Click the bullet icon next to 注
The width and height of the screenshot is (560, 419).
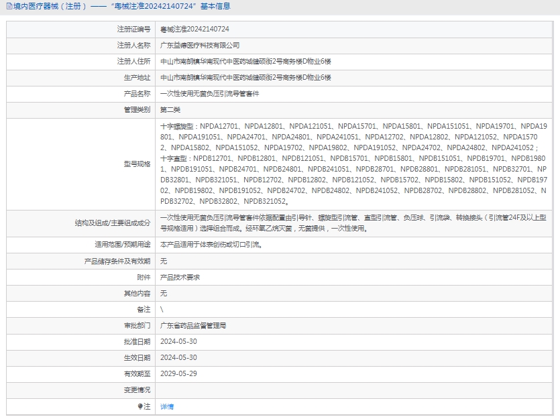(140, 406)
